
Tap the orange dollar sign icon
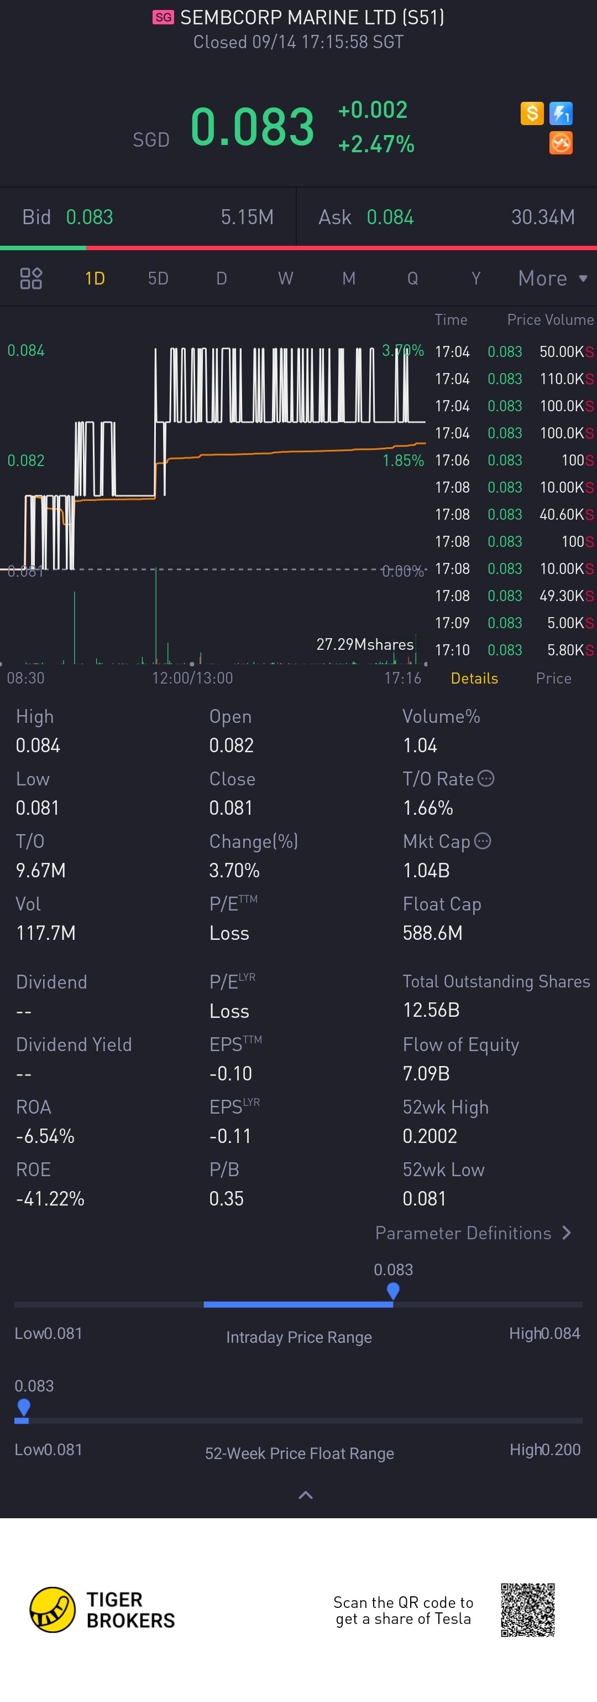532,113
